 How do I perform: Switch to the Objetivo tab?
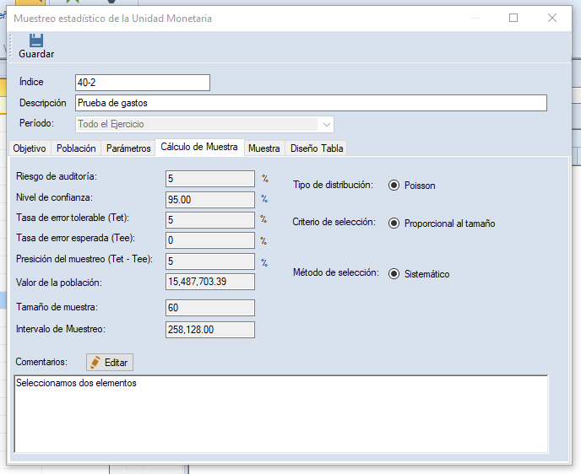[x=30, y=148]
